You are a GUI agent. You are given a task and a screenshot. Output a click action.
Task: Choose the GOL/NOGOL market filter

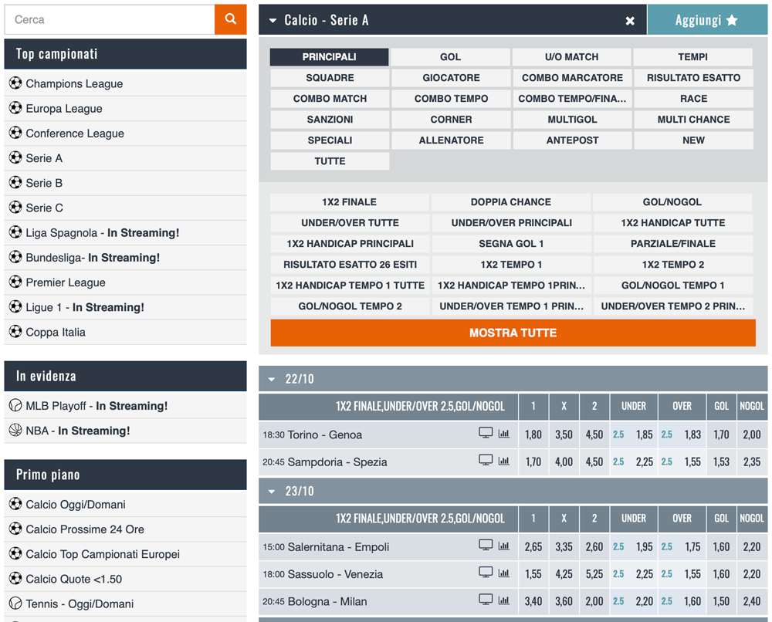tap(672, 202)
